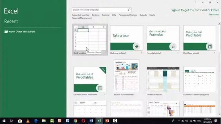The width and height of the screenshot is (221, 124).
Task: Click the Excel icon in the taskbar
Action: [x=99, y=121]
